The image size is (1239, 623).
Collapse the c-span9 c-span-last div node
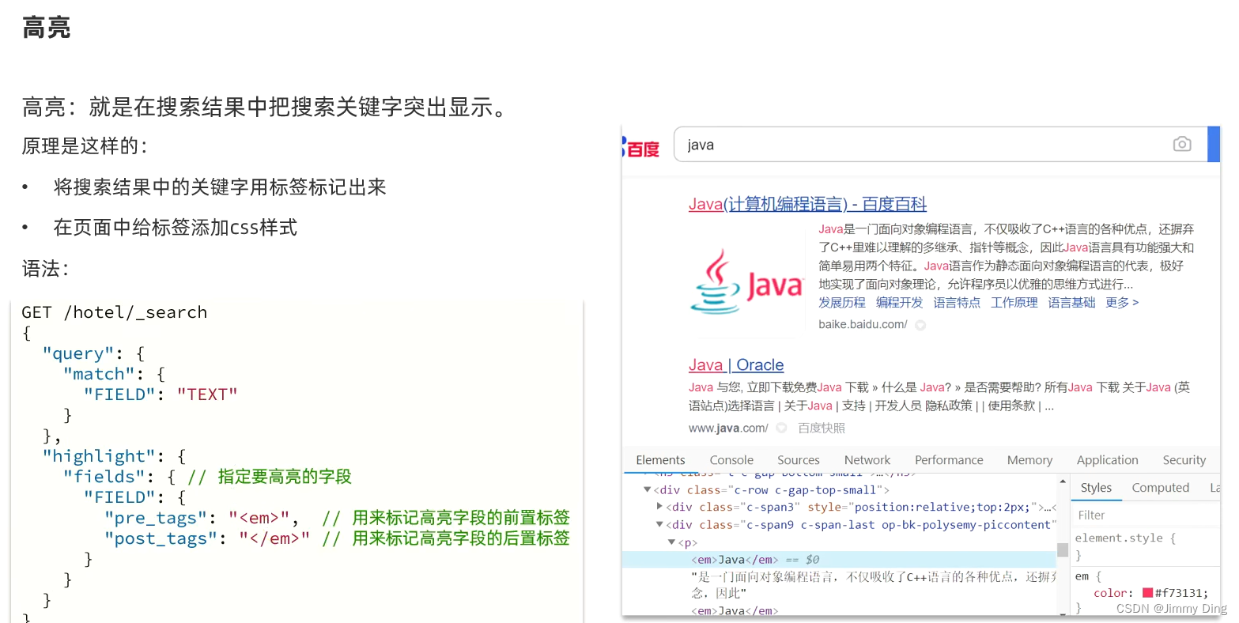coord(659,524)
